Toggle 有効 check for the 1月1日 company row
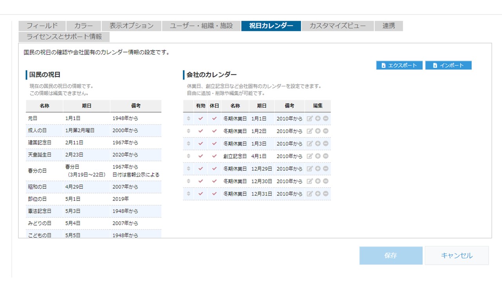This screenshot has height=282, width=502. pos(200,119)
